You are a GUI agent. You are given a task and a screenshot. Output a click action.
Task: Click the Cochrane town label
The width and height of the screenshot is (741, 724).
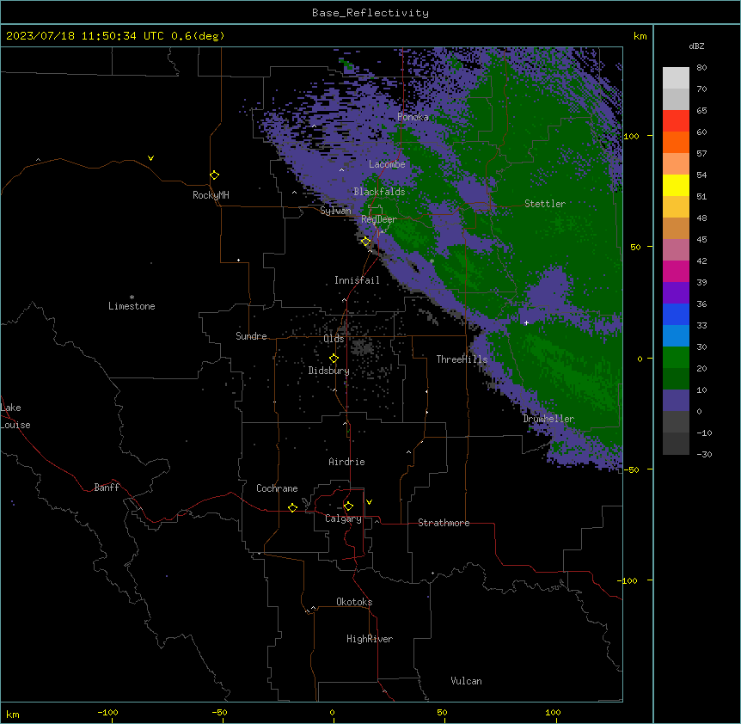coord(277,488)
